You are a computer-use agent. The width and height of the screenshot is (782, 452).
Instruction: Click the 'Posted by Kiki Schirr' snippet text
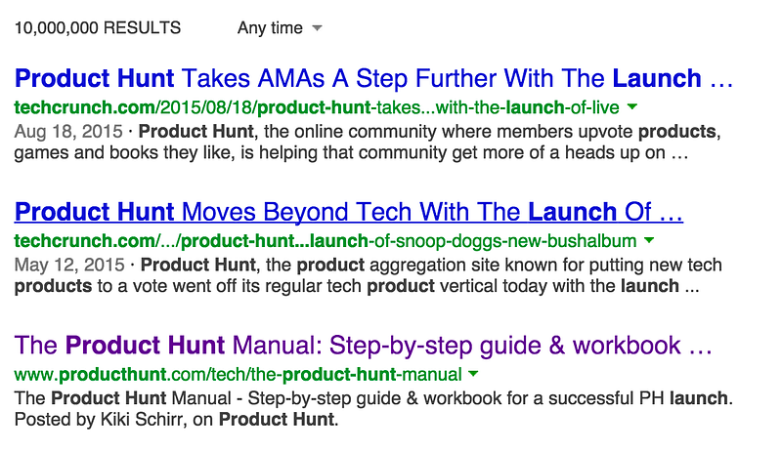pyautogui.click(x=177, y=419)
